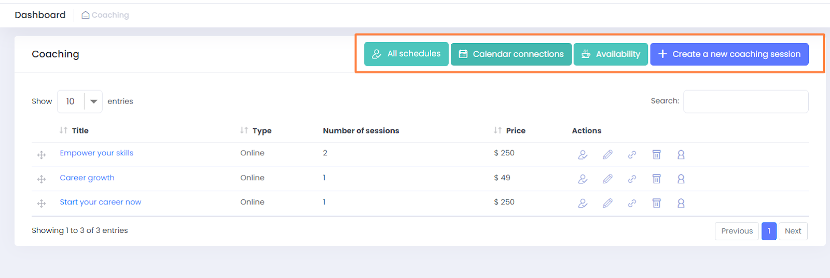Viewport: 830px width, 278px height.
Task: Click delete trash icon for Career growth
Action: 656,179
